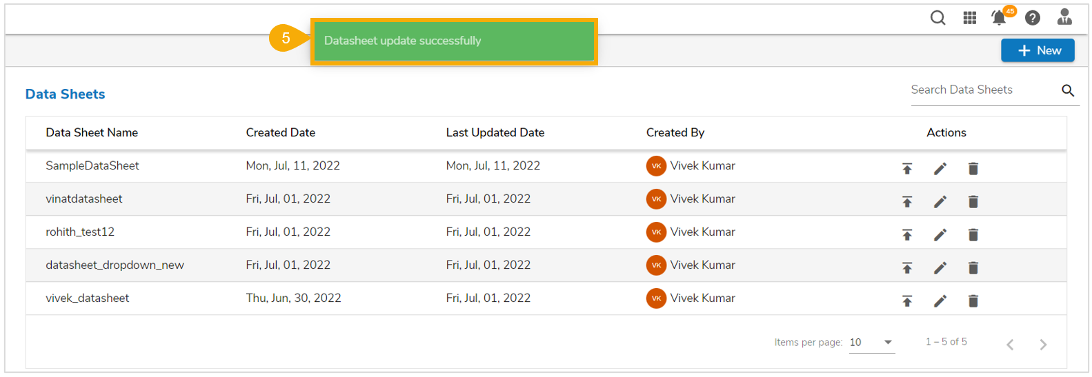Screen dimensions: 1092x377
Task: Edit the vinatdatasheet entry
Action: (x=940, y=202)
